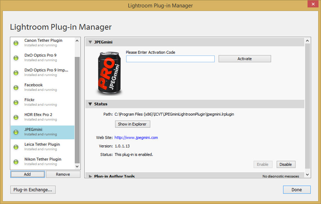321x204 pixels.
Task: Click the green status icon for JPEGmini
Action: pyautogui.click(x=16, y=132)
